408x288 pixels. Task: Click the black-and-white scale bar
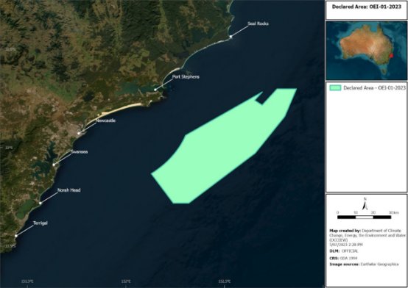point(365,217)
